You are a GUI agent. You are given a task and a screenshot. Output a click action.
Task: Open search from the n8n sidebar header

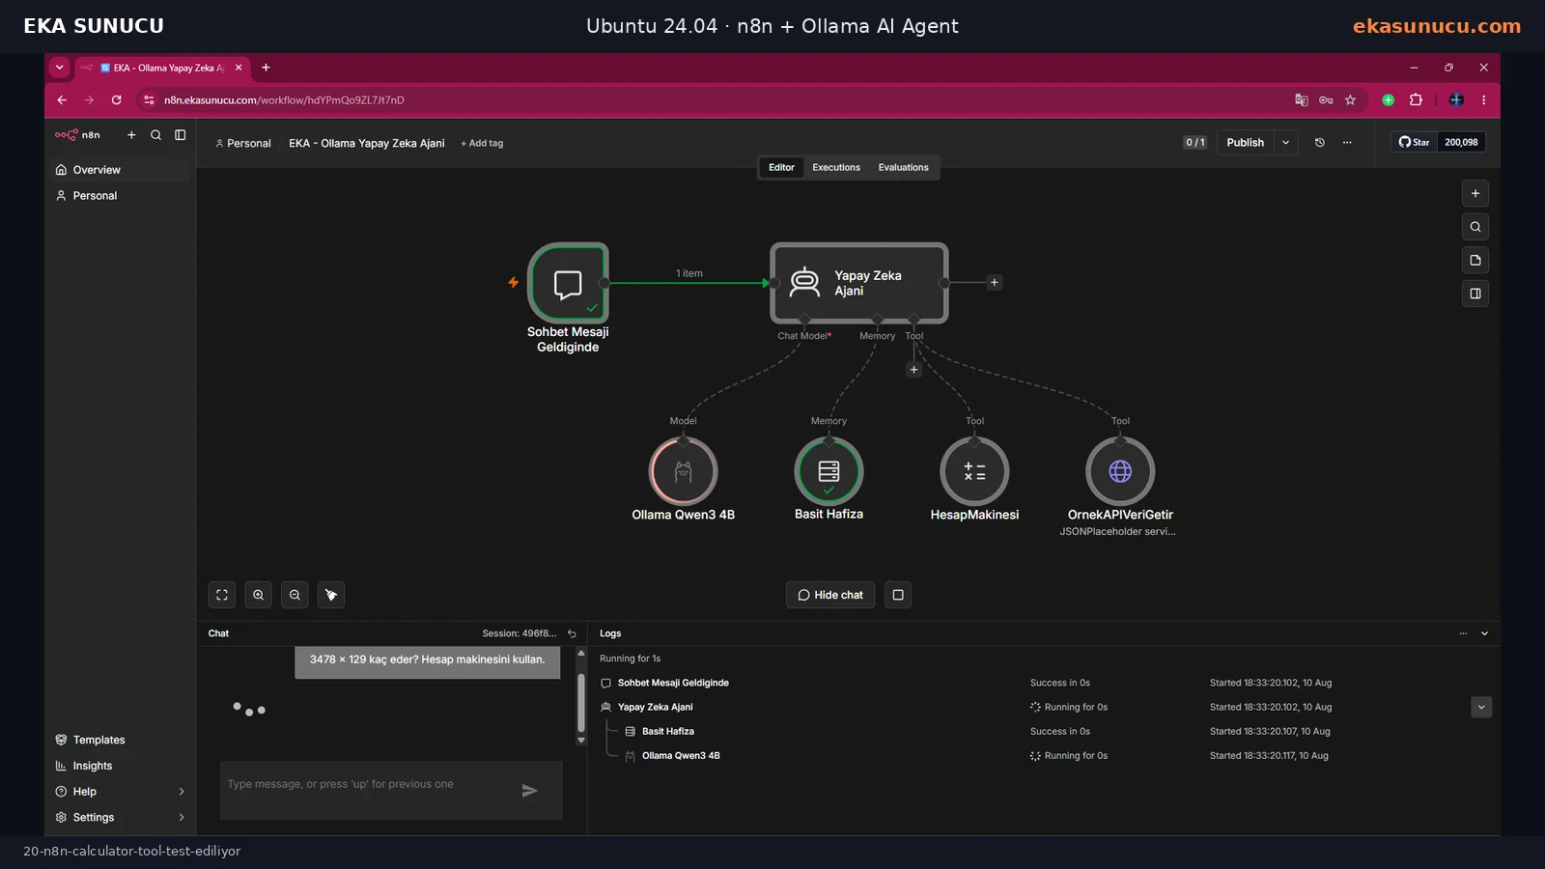tap(155, 135)
